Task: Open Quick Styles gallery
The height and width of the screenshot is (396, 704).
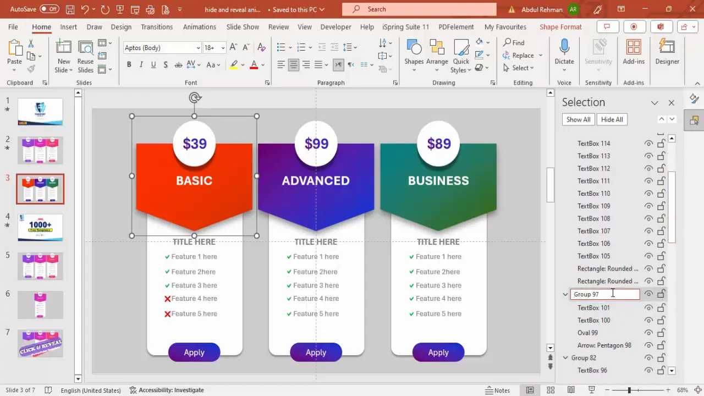Action: click(x=461, y=56)
